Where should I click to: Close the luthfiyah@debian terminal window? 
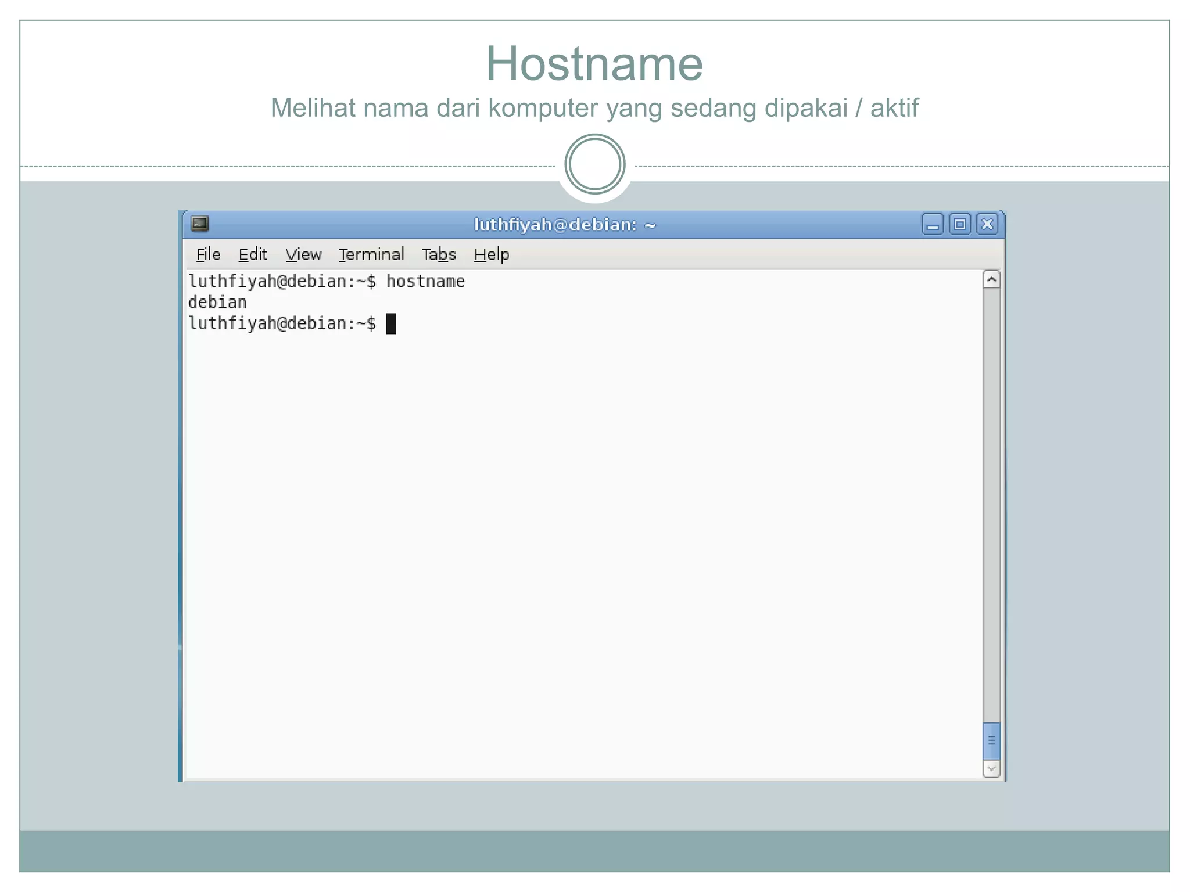987,224
